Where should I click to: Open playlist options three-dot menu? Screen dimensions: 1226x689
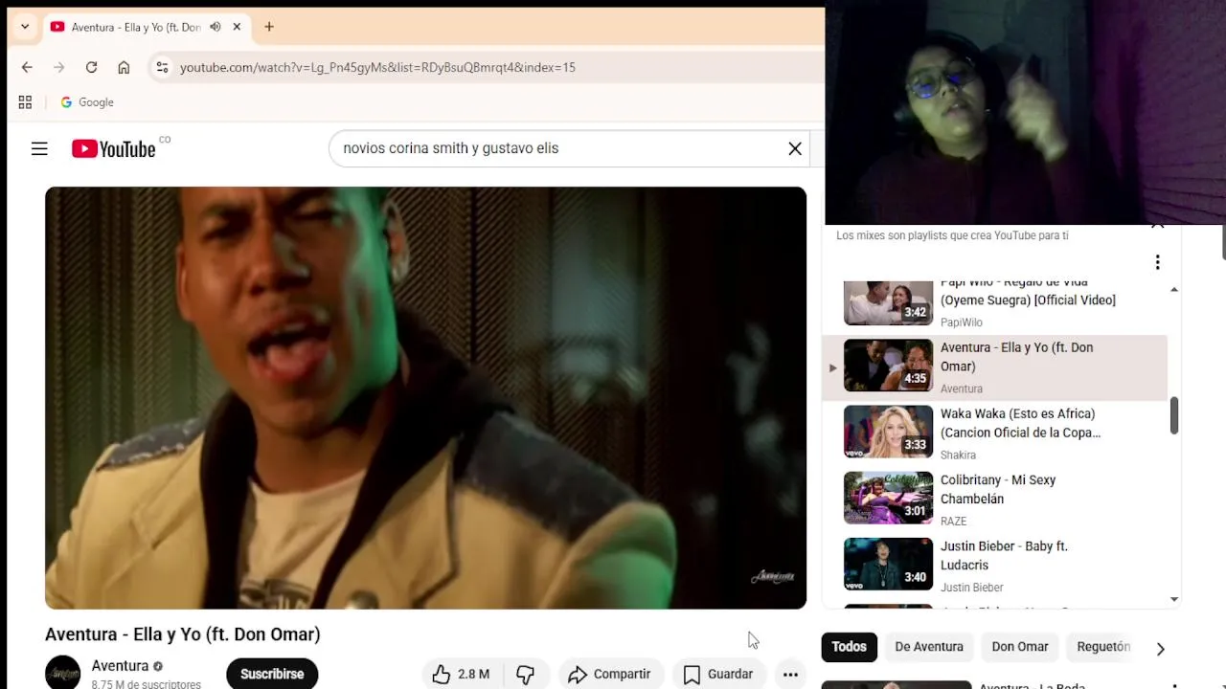coord(1157,262)
